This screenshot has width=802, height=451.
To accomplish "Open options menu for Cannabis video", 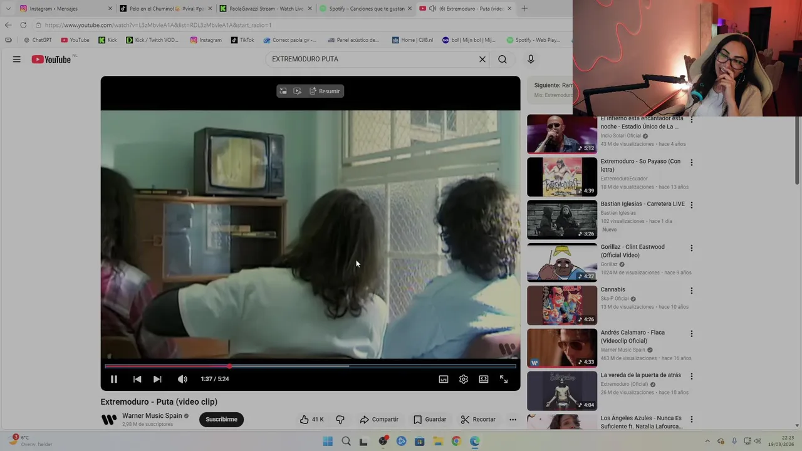I will (692, 291).
